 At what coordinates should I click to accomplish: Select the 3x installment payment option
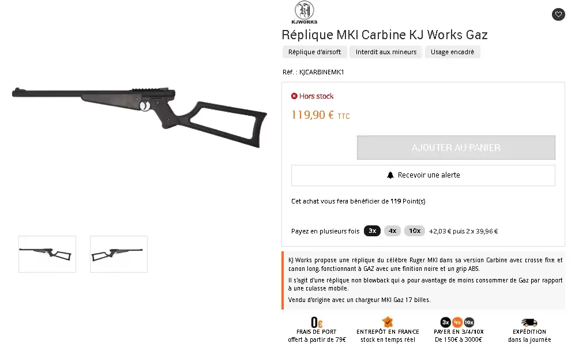click(372, 231)
